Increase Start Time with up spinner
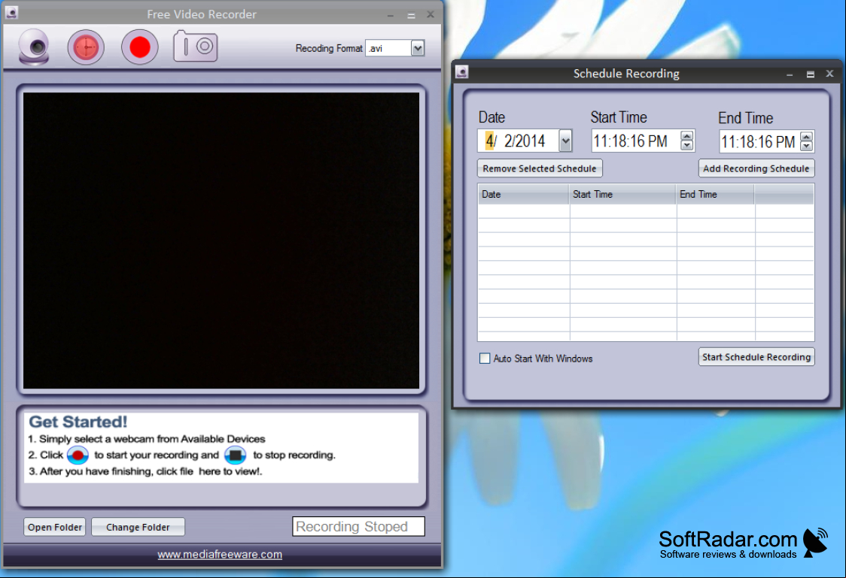Image resolution: width=846 pixels, height=578 pixels. (687, 136)
